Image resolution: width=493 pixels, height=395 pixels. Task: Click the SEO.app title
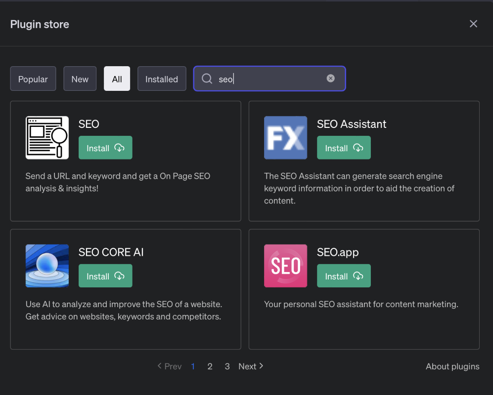[338, 252]
